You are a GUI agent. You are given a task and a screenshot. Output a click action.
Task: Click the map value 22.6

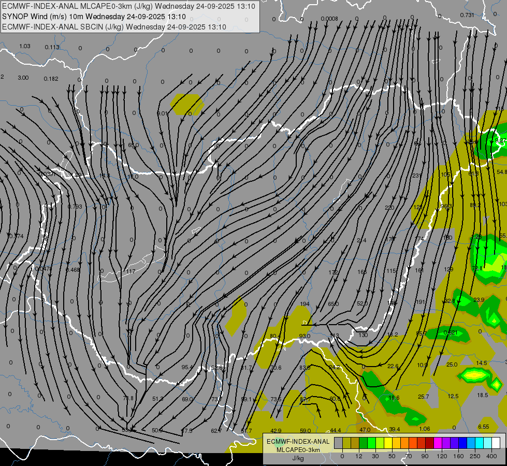pos(393,366)
